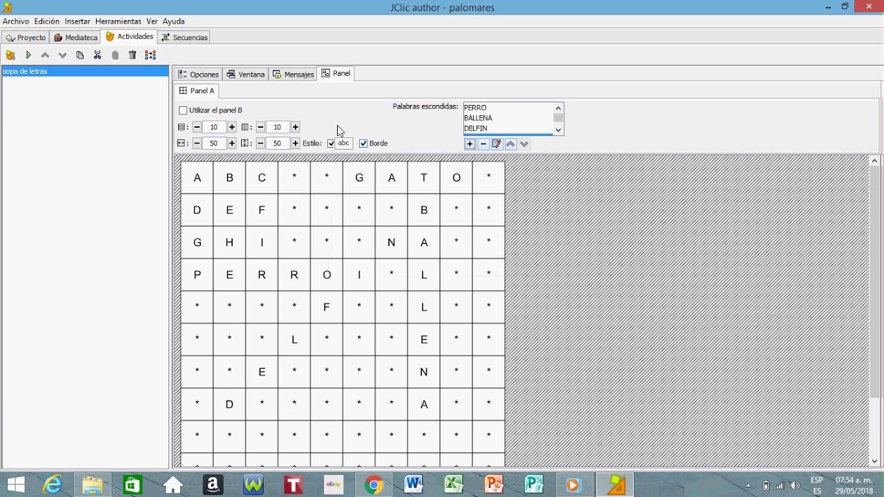Select the word BALLENA in the hidden words list
The image size is (884, 497).
click(x=509, y=118)
